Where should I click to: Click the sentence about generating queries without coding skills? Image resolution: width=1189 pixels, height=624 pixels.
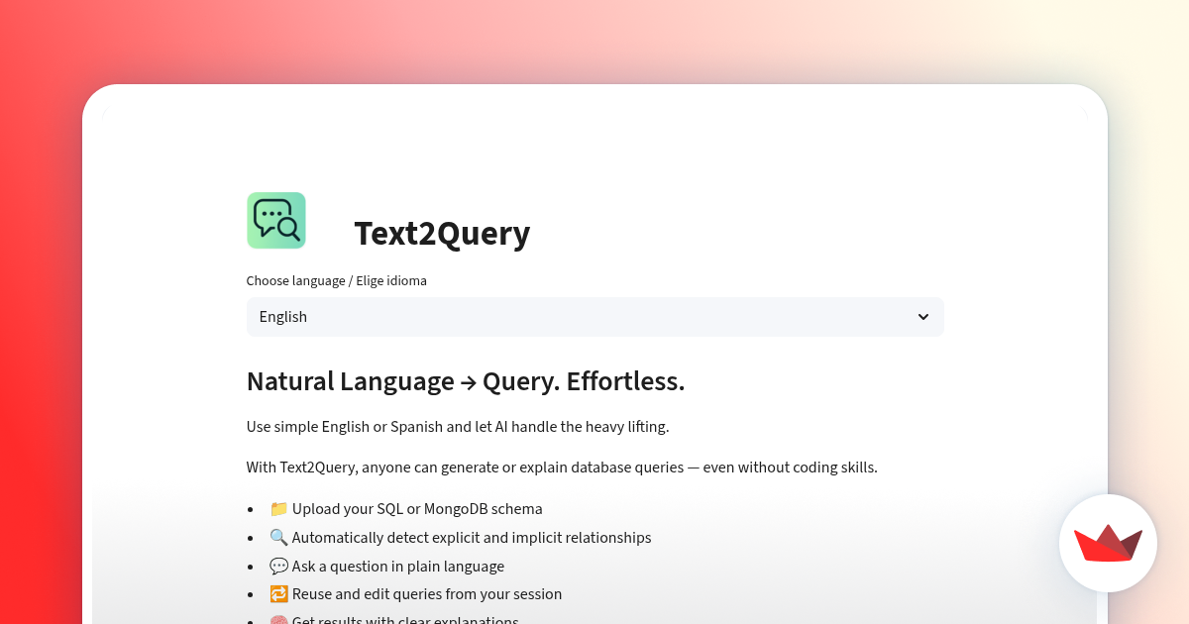coord(561,467)
